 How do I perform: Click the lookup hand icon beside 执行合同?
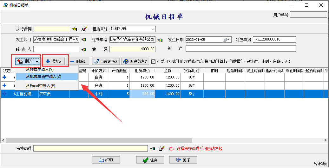[x=75, y=29]
